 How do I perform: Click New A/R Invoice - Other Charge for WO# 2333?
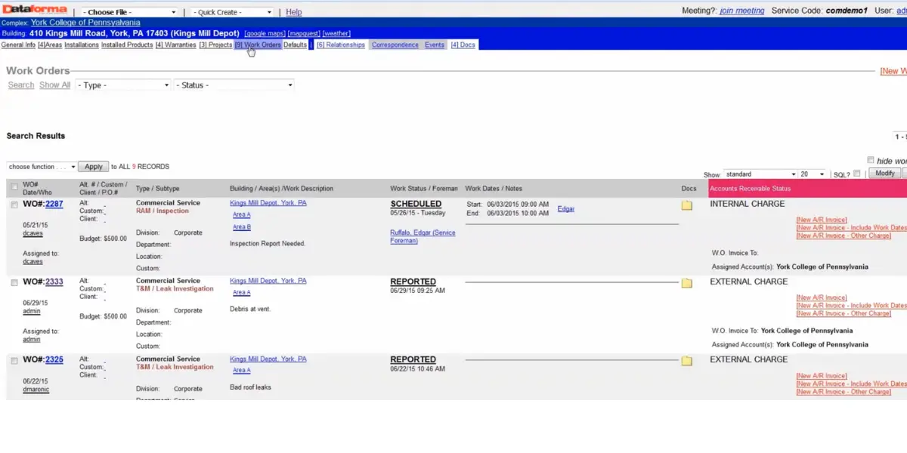[844, 313]
